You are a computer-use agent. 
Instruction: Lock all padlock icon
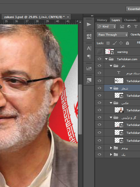127,43
